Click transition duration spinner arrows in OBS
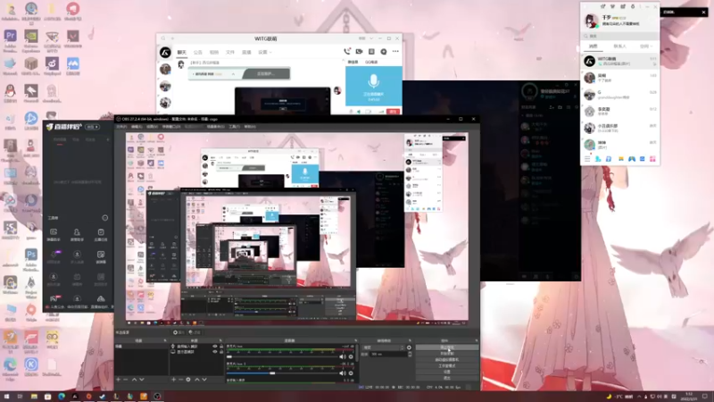Viewport: 714px width, 402px height. [410, 354]
